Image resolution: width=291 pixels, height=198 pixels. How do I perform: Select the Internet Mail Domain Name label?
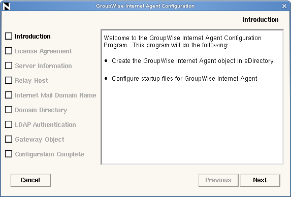(55, 95)
